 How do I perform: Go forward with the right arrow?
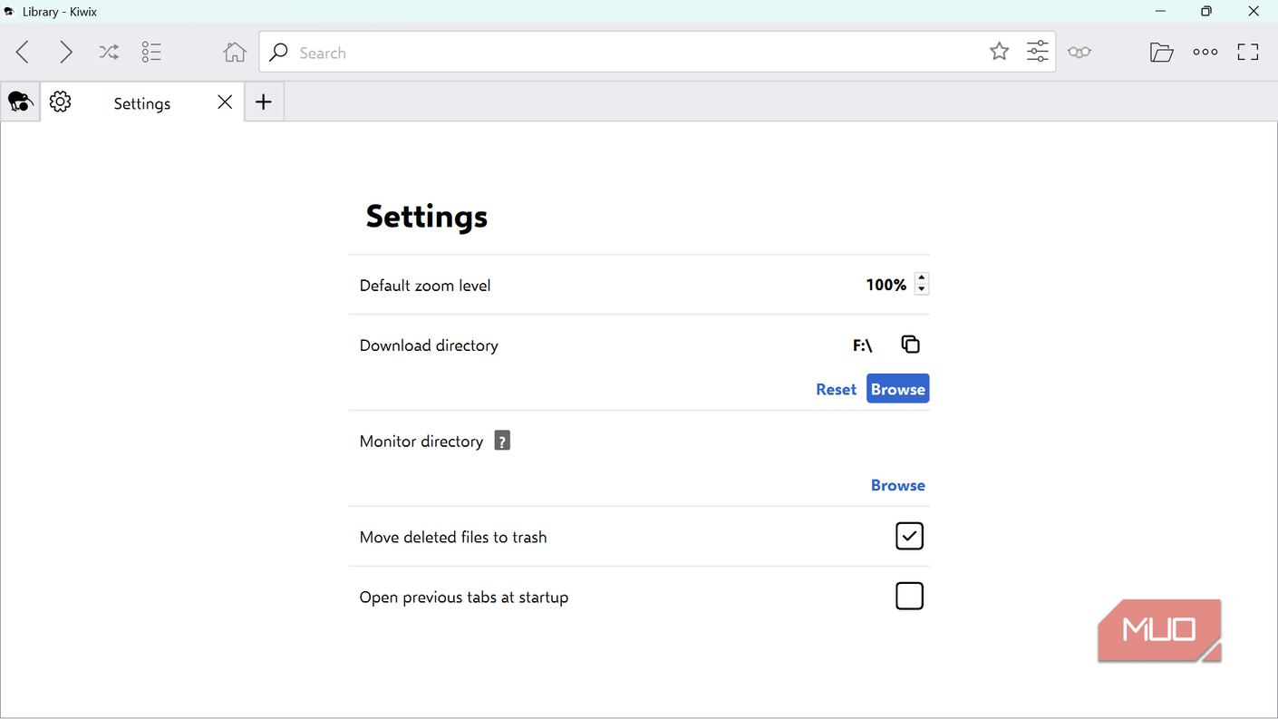click(x=65, y=53)
